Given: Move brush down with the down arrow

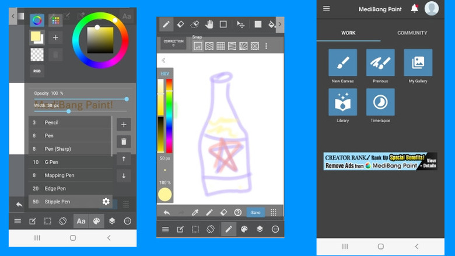Looking at the screenshot, I should point(124,176).
